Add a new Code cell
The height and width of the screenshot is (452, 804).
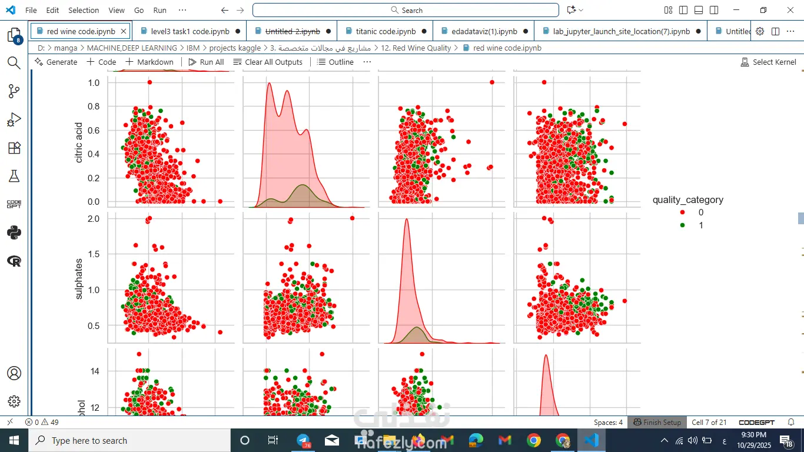[x=101, y=62]
